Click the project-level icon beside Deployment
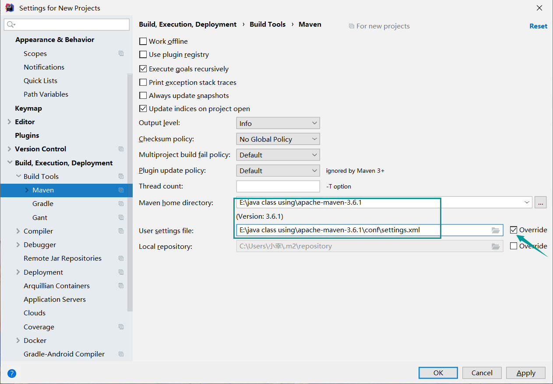The width and height of the screenshot is (553, 384). pyautogui.click(x=121, y=272)
